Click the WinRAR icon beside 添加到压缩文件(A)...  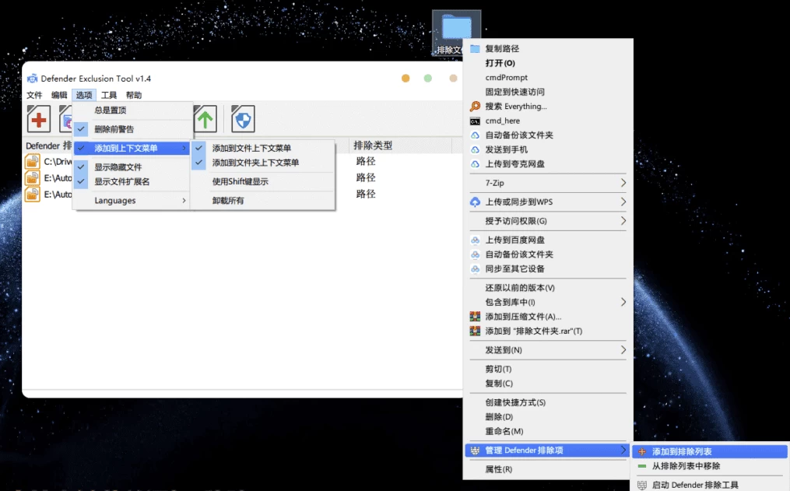coord(475,316)
